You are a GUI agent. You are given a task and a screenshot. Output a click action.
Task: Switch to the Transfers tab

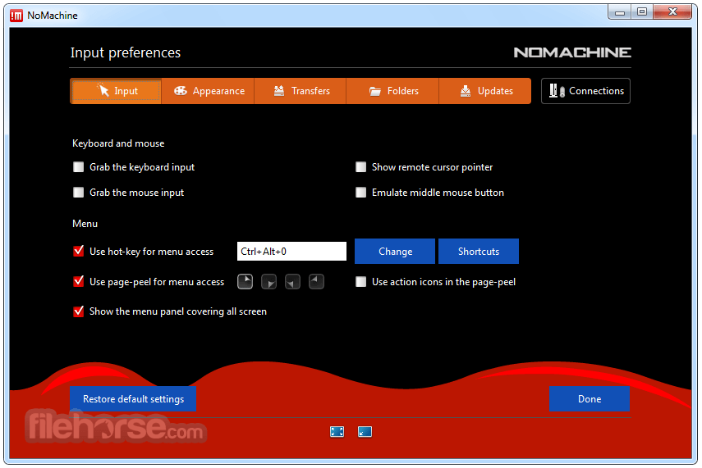(x=301, y=91)
